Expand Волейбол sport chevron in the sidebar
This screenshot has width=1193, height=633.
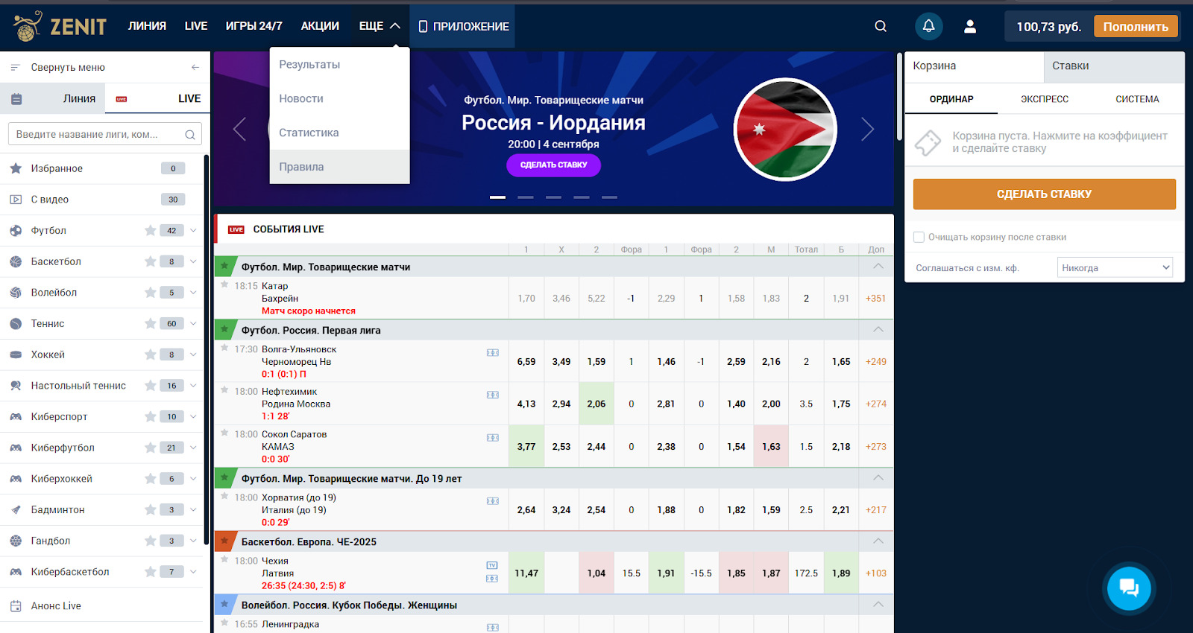point(193,293)
